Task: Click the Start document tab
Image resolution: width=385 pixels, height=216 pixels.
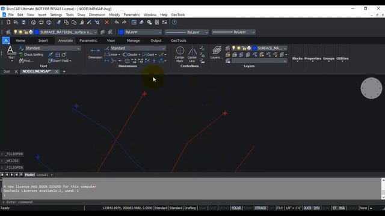Action: pyautogui.click(x=7, y=71)
